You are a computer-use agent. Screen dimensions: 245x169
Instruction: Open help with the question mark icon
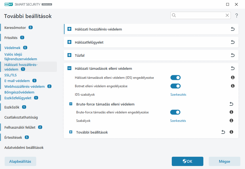coord(237,16)
